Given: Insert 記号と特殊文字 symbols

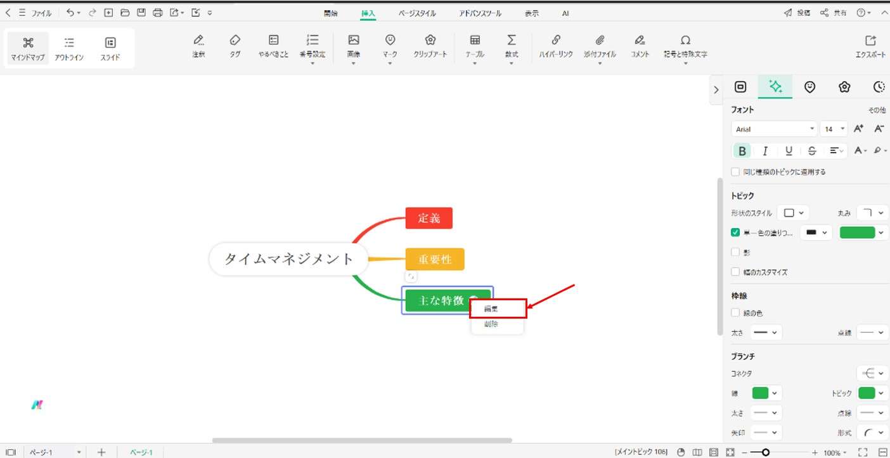Looking at the screenshot, I should [x=685, y=48].
